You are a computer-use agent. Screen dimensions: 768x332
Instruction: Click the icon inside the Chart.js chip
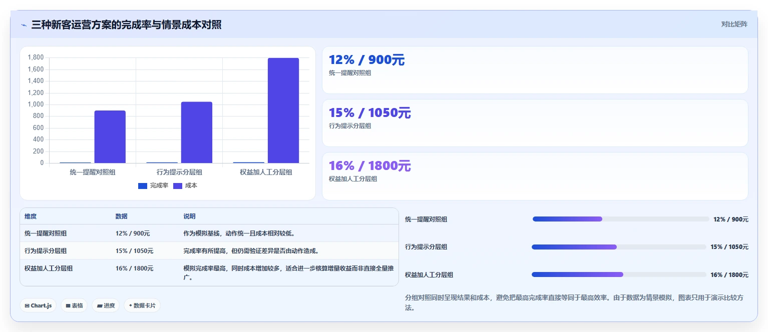(27, 305)
